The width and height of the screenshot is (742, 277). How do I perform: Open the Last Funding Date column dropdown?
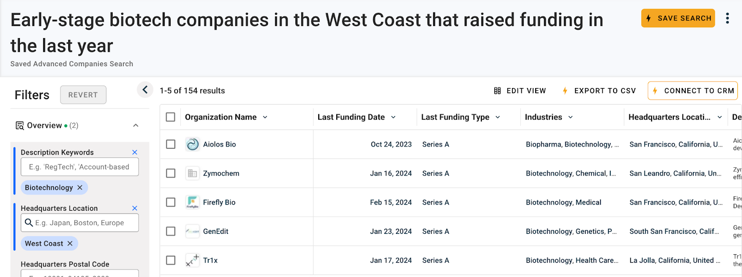394,117
